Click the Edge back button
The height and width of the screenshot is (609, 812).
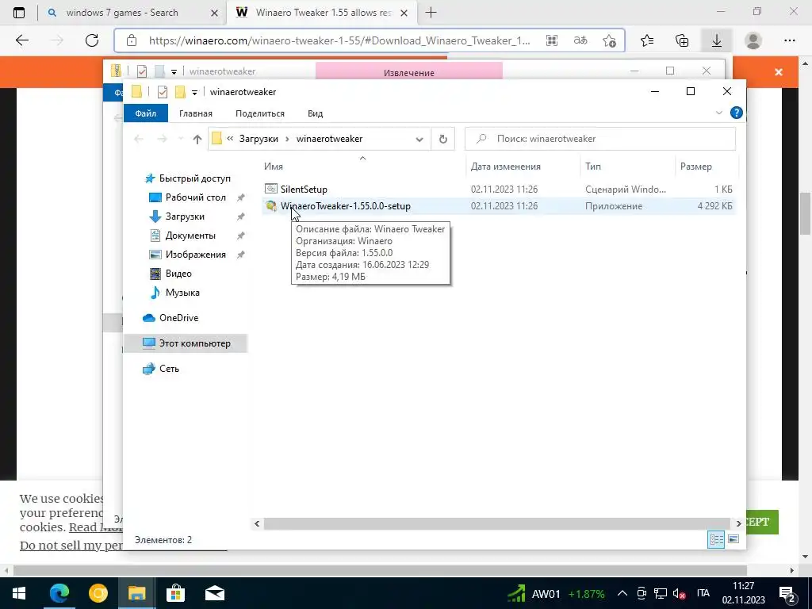pyautogui.click(x=21, y=40)
